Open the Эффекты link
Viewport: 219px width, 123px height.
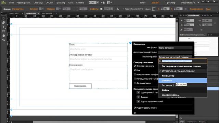(x=94, y=9)
